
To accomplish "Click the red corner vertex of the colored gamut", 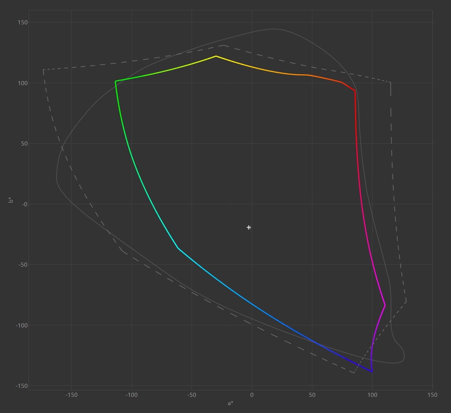I will (355, 91).
